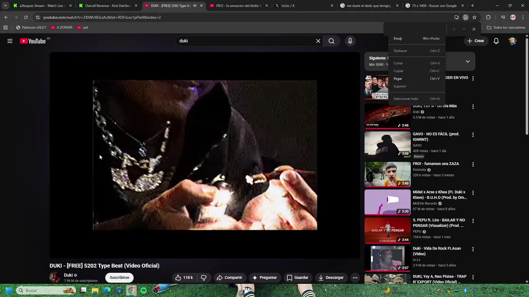Clear the search text with the X
529x297 pixels.
click(x=318, y=41)
